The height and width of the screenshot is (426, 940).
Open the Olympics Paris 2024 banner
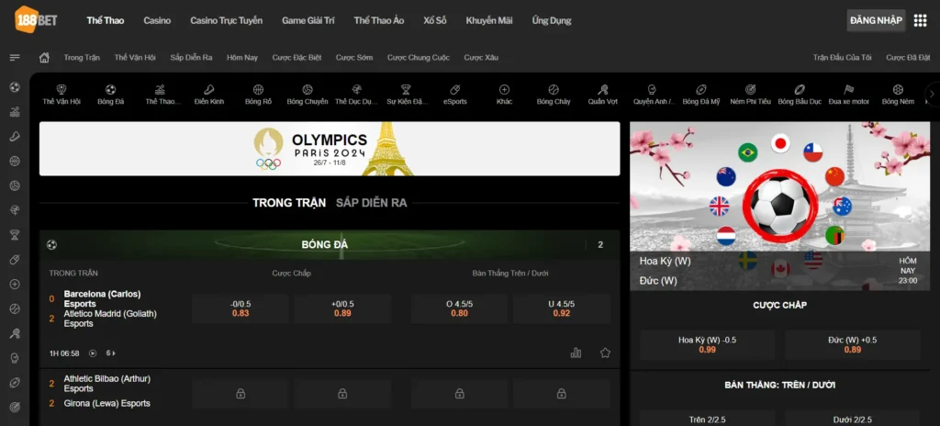329,149
